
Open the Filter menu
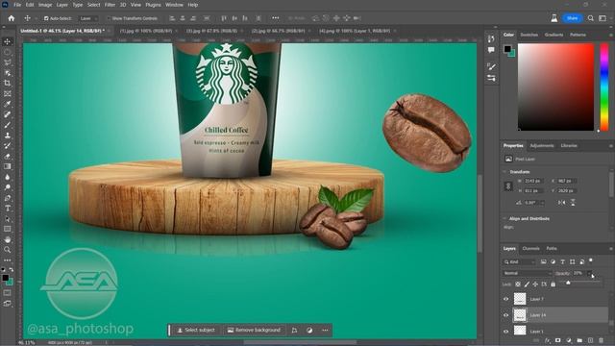click(110, 5)
